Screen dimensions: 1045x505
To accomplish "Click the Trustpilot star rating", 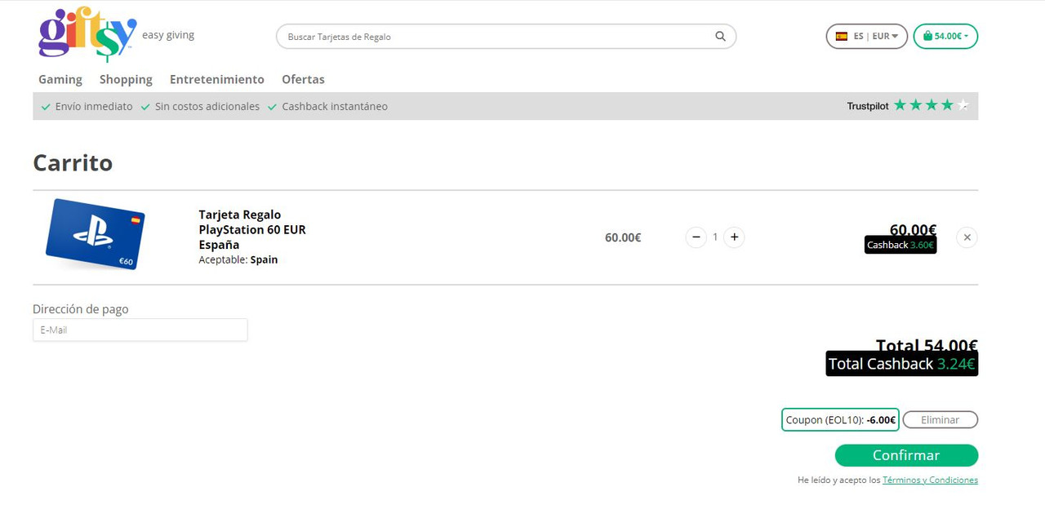I will click(932, 105).
